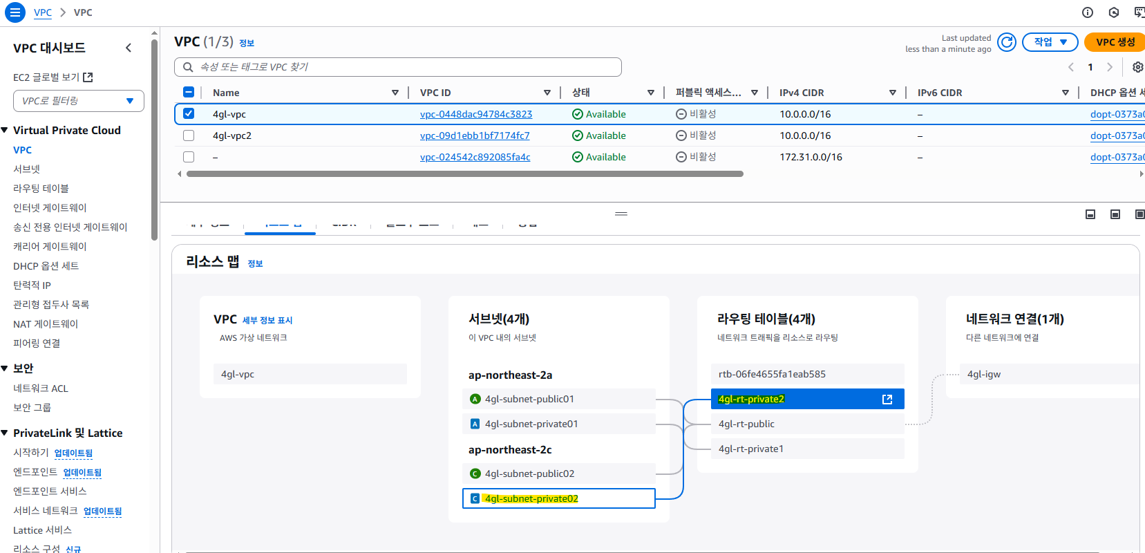Click 세부 정보 표시 link in VPC card

click(x=267, y=320)
